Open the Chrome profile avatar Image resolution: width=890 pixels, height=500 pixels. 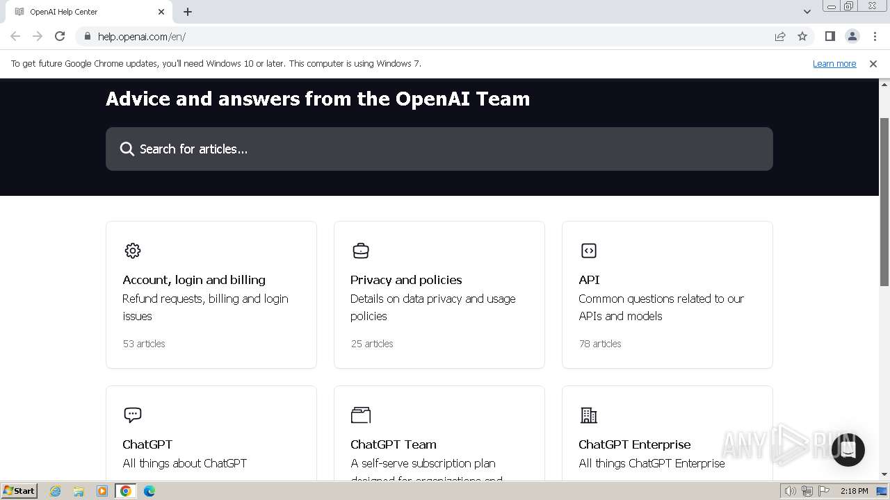point(852,37)
